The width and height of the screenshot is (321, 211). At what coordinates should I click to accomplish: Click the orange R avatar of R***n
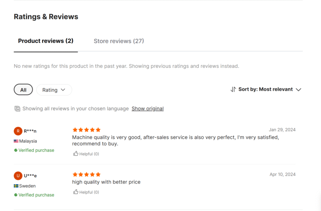click(x=18, y=131)
